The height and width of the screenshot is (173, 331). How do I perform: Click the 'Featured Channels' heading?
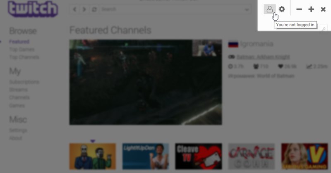click(110, 30)
